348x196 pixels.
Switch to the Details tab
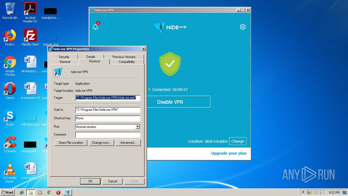pos(91,57)
